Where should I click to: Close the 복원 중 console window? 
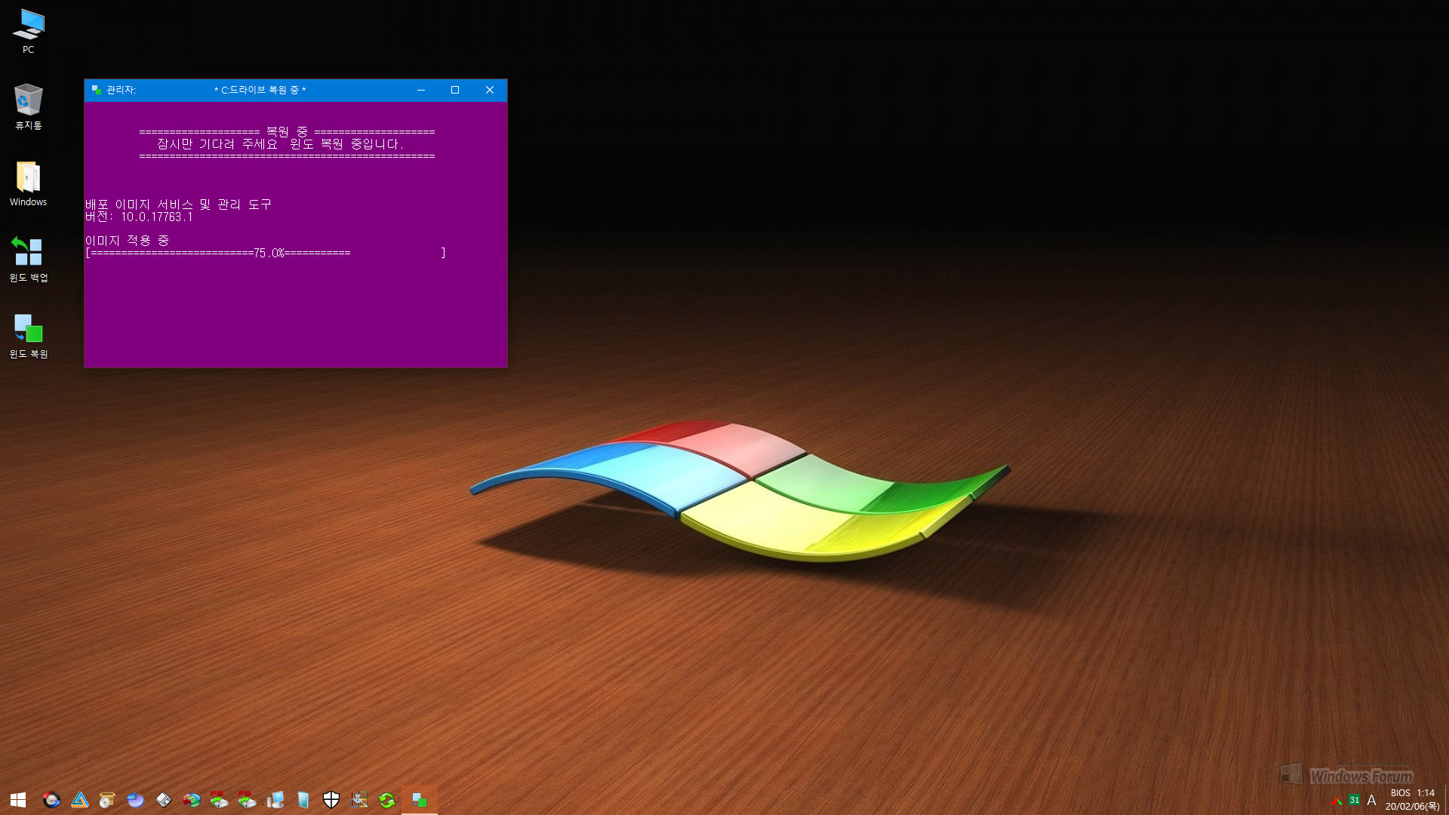pyautogui.click(x=490, y=90)
